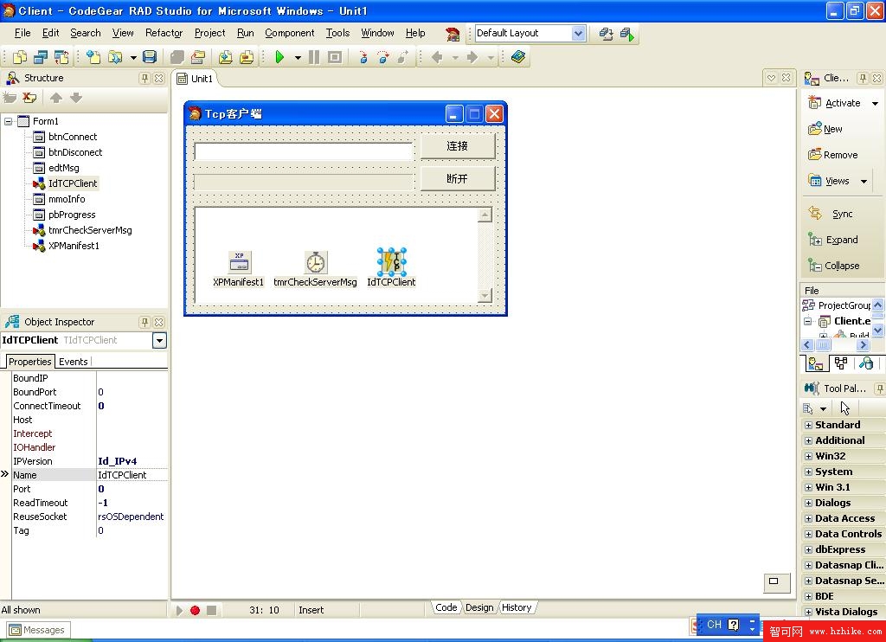Image resolution: width=886 pixels, height=642 pixels.
Task: Open the Activate dropdown arrow
Action: click(875, 104)
